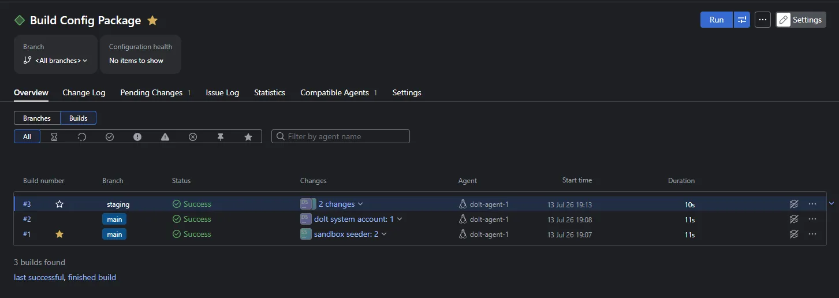Filter by failed-to-start warning triangle icon
This screenshot has width=839, height=298.
coord(165,137)
